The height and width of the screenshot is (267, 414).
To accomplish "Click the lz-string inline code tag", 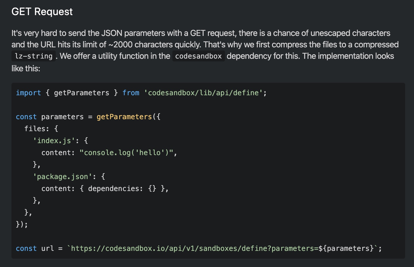I will (34, 56).
